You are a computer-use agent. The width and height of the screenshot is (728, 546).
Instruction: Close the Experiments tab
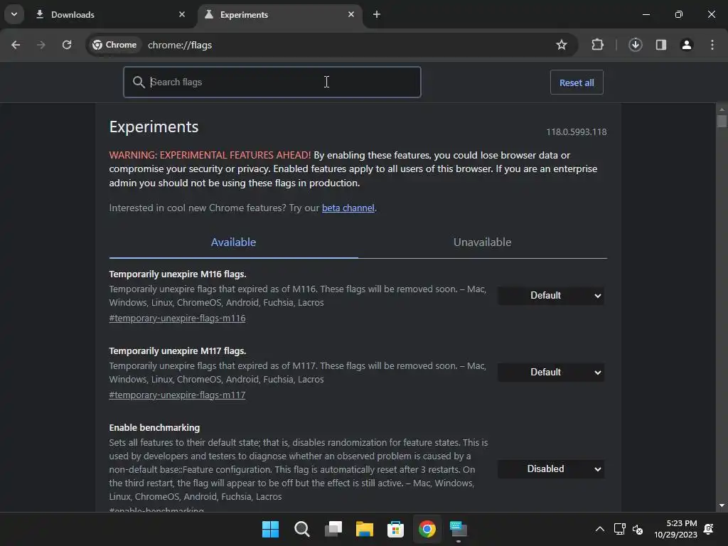[x=351, y=14]
